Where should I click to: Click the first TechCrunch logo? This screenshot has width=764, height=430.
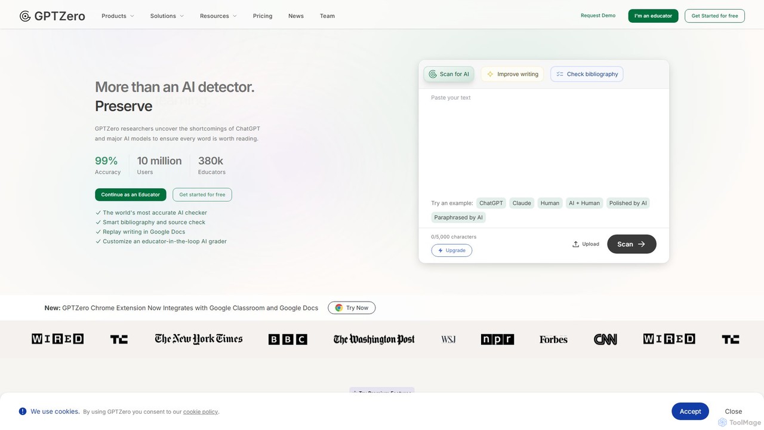119,339
